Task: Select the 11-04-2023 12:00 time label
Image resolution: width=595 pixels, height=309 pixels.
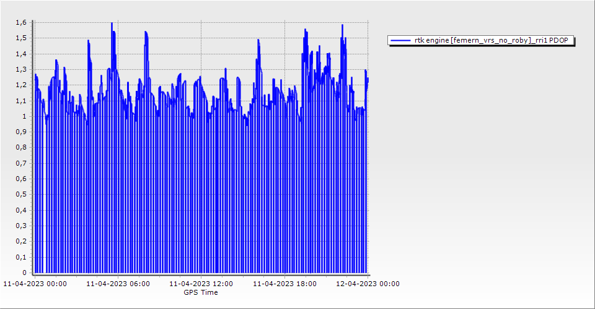Action: (x=201, y=284)
